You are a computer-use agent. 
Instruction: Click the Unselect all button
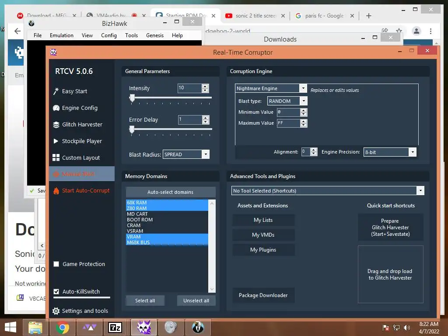coord(196,301)
